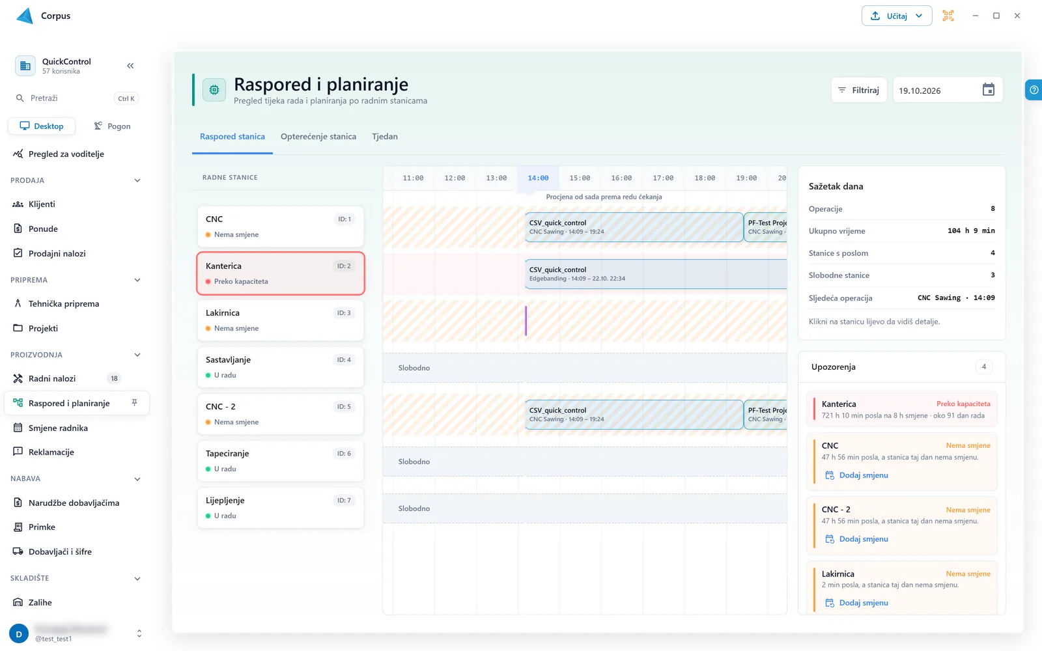
Task: Click Dodaj smjenu under CNC - 2 warning
Action: coord(857,539)
